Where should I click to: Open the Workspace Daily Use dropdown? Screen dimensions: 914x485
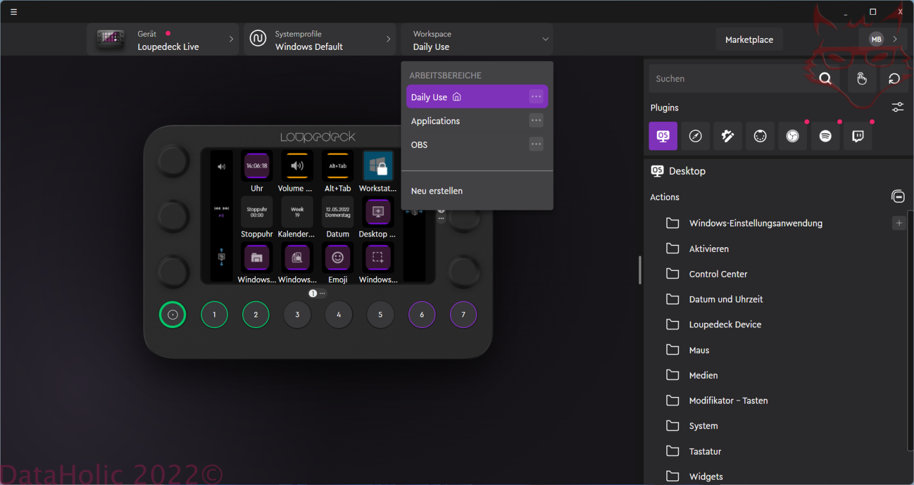[x=477, y=40]
